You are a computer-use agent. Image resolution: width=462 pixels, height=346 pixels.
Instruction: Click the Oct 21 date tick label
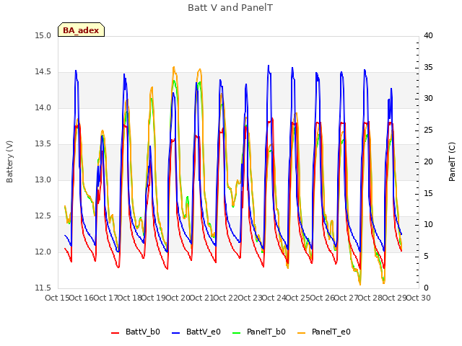[x=202, y=298]
